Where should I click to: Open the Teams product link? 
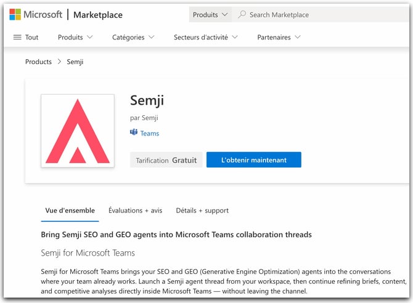tap(150, 134)
